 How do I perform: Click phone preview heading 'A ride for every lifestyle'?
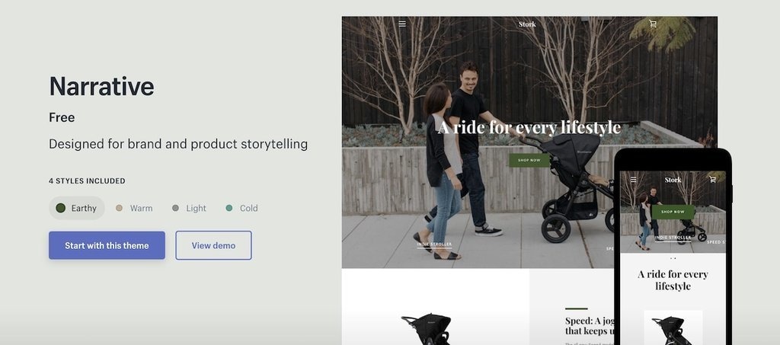(673, 280)
